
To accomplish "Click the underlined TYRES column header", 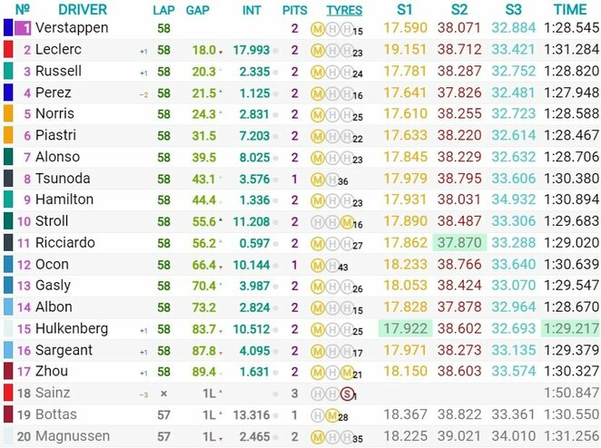I will point(344,10).
